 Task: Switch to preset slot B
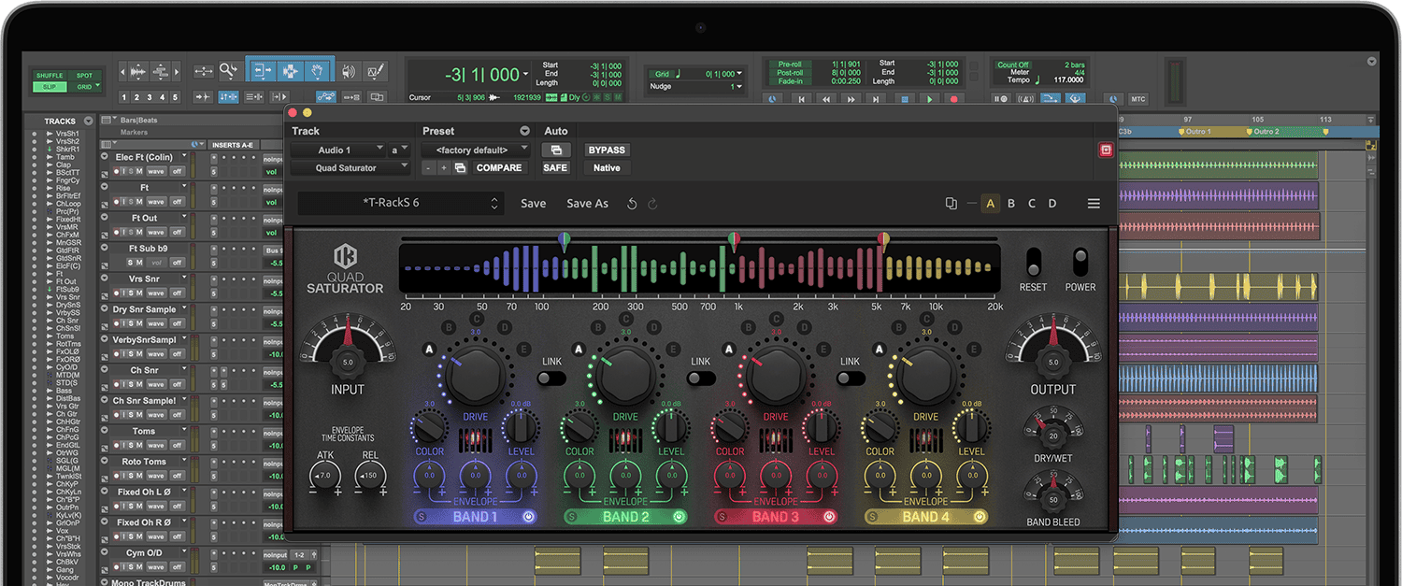pyautogui.click(x=1011, y=204)
